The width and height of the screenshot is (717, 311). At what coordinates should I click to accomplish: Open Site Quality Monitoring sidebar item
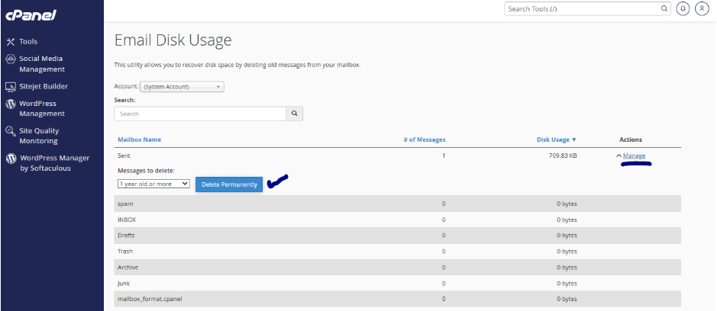tap(39, 136)
